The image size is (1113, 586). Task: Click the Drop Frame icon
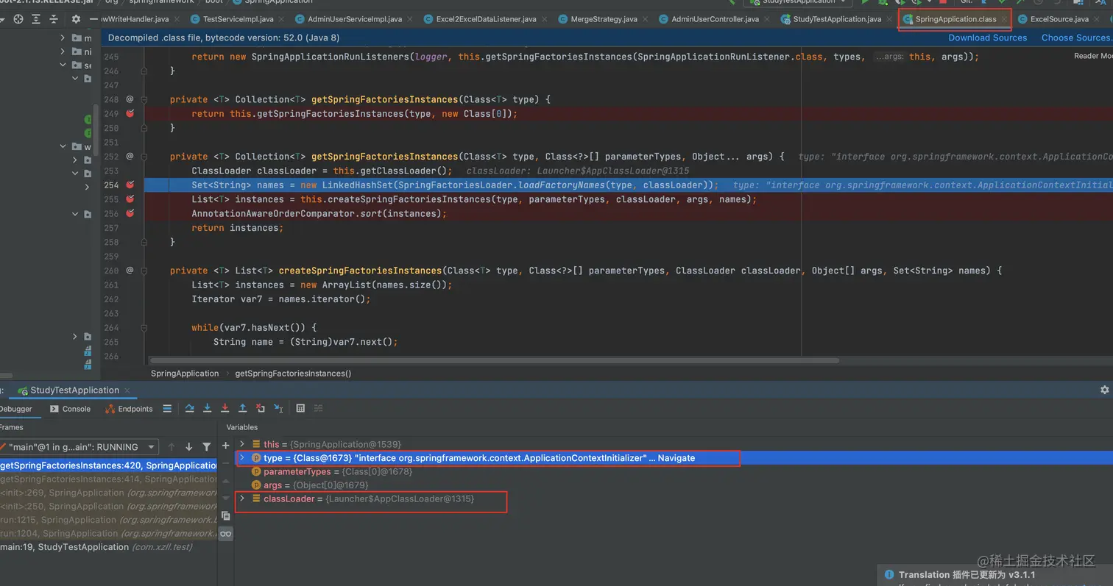[x=260, y=409]
